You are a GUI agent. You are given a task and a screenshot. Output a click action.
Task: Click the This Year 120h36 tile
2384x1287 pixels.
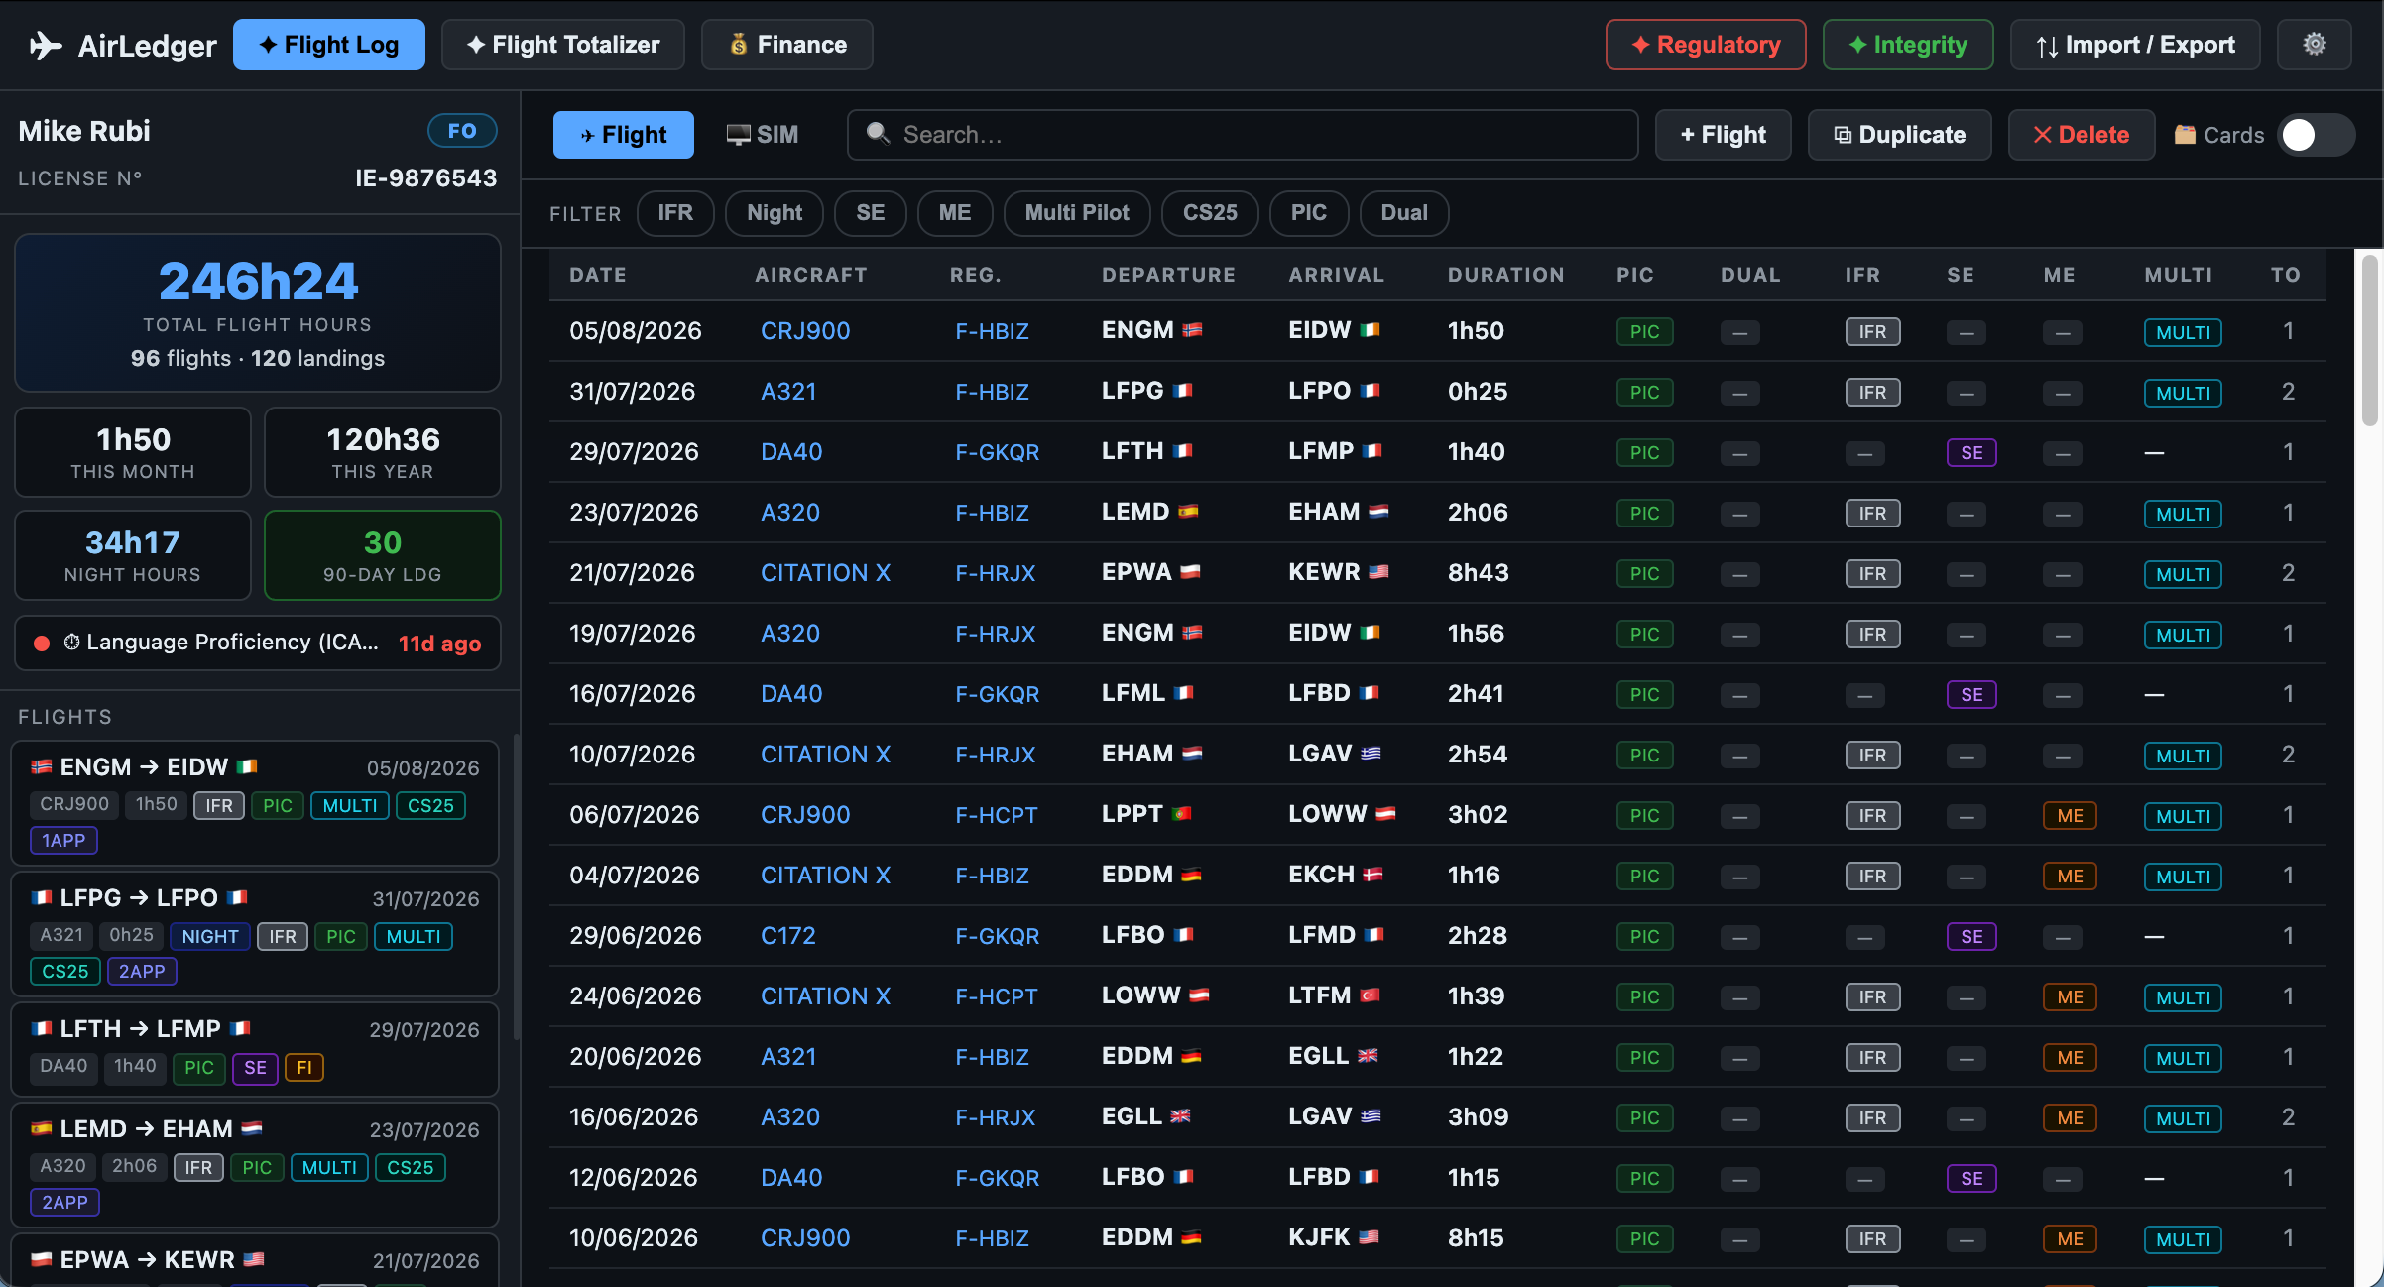click(x=383, y=452)
